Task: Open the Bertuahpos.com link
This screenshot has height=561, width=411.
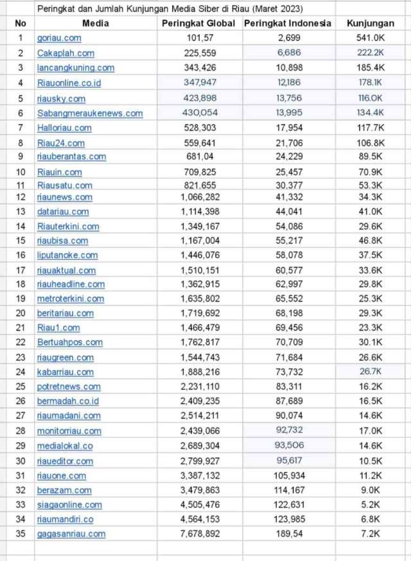Action: (70, 342)
